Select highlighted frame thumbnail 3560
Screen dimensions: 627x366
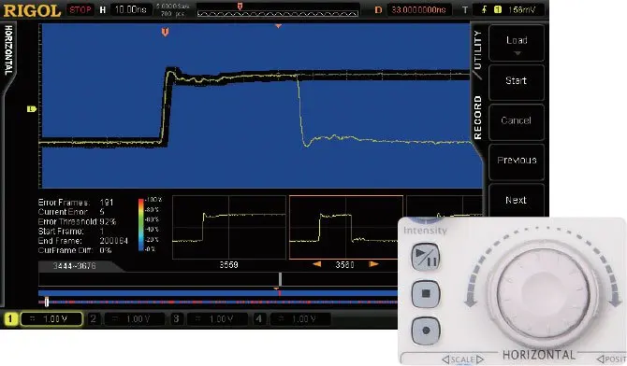click(346, 227)
